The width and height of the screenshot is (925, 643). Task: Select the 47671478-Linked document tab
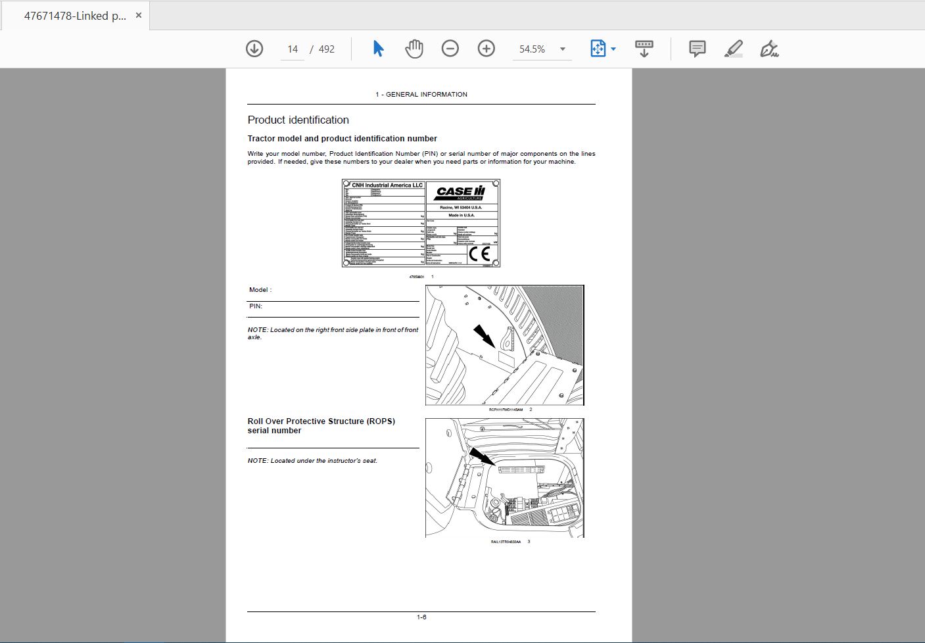[74, 16]
